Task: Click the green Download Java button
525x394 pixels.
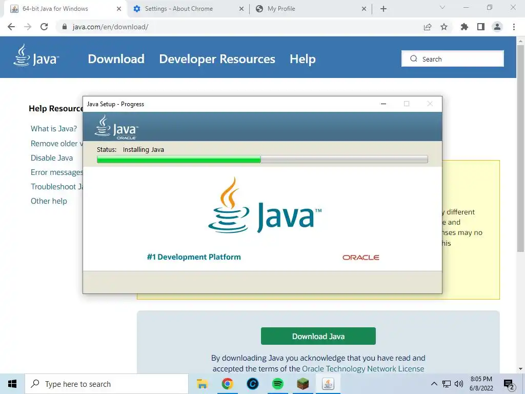Action: tap(318, 336)
